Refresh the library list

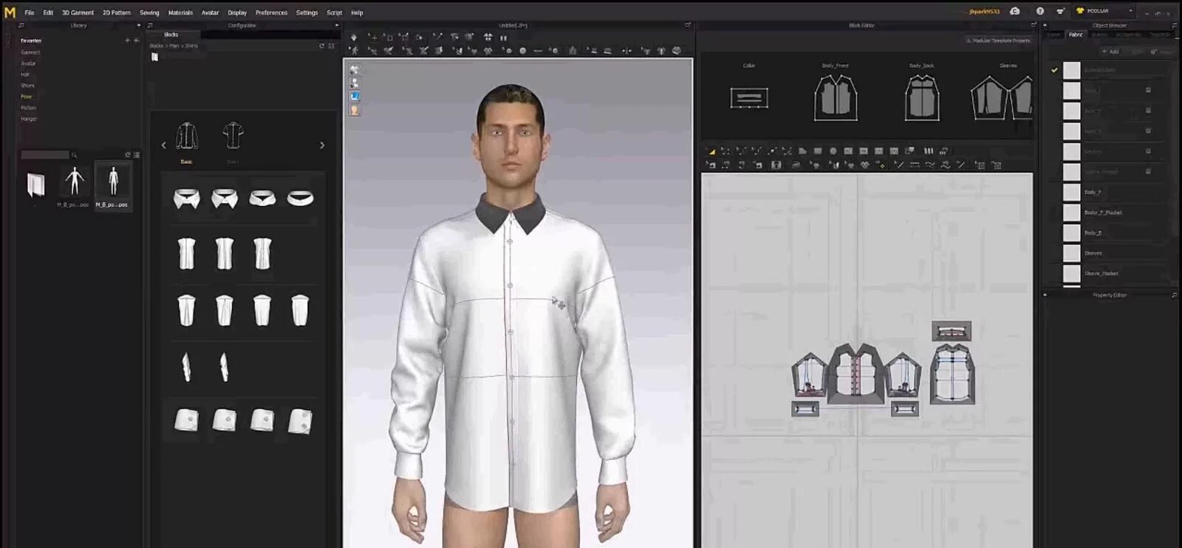pos(128,155)
